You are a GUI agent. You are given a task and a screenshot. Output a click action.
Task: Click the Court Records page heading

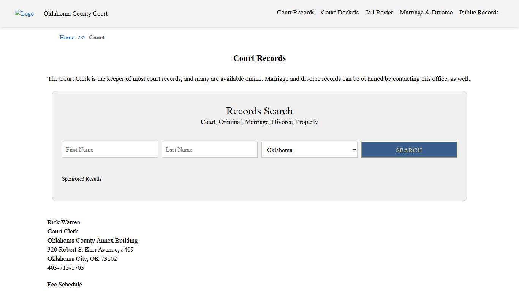(x=259, y=58)
